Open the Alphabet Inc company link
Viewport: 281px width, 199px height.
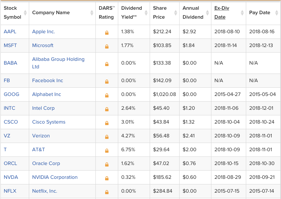(47, 94)
